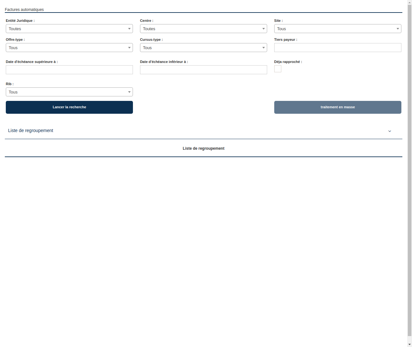The width and height of the screenshot is (412, 347).
Task: Click the Entité Juridique dropdown arrow icon
Action: click(129, 29)
